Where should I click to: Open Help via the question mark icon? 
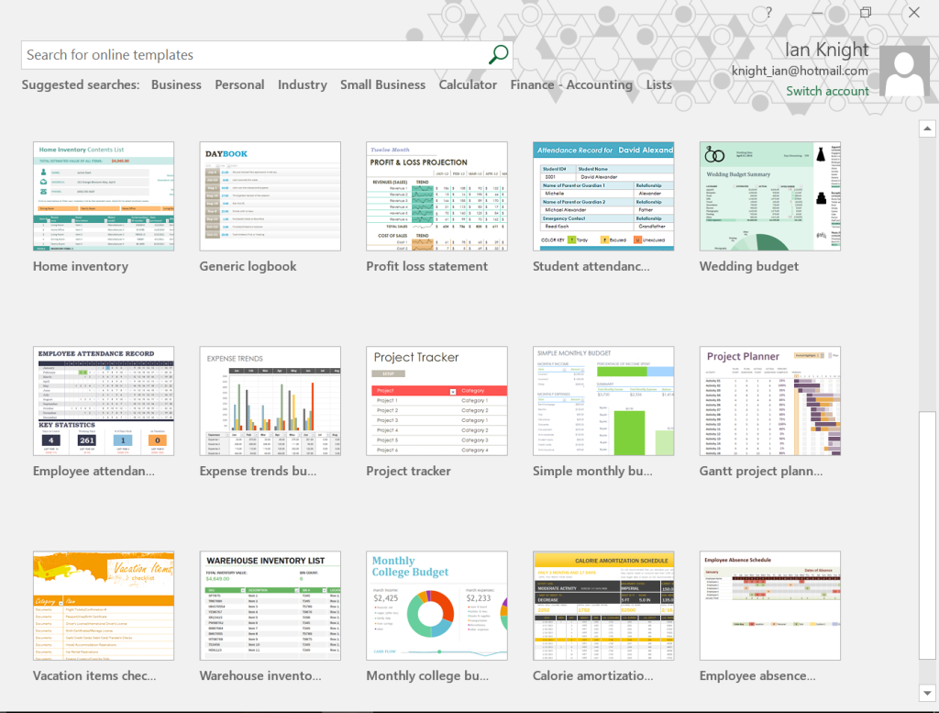pyautogui.click(x=768, y=13)
